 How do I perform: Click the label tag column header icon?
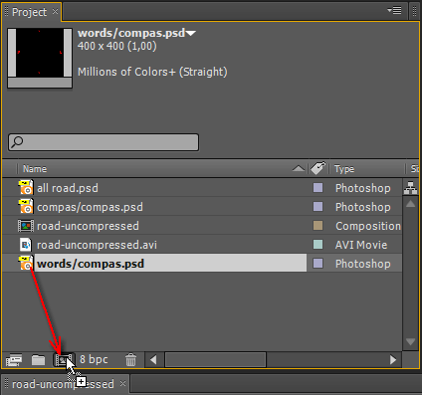pyautogui.click(x=317, y=168)
